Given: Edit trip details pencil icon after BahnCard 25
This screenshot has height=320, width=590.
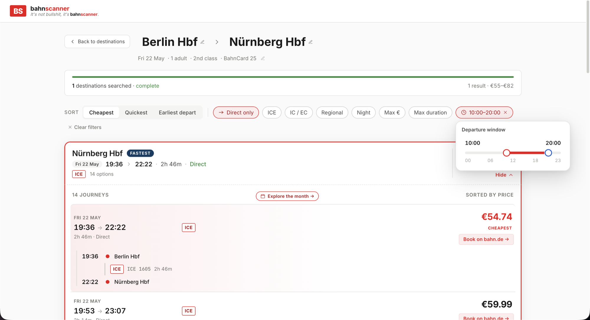Looking at the screenshot, I should pyautogui.click(x=263, y=58).
